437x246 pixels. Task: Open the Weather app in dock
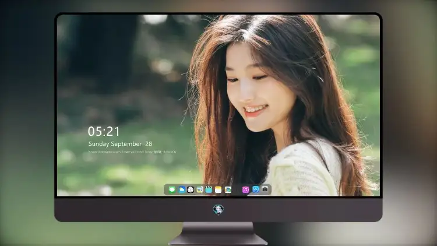tap(182, 190)
